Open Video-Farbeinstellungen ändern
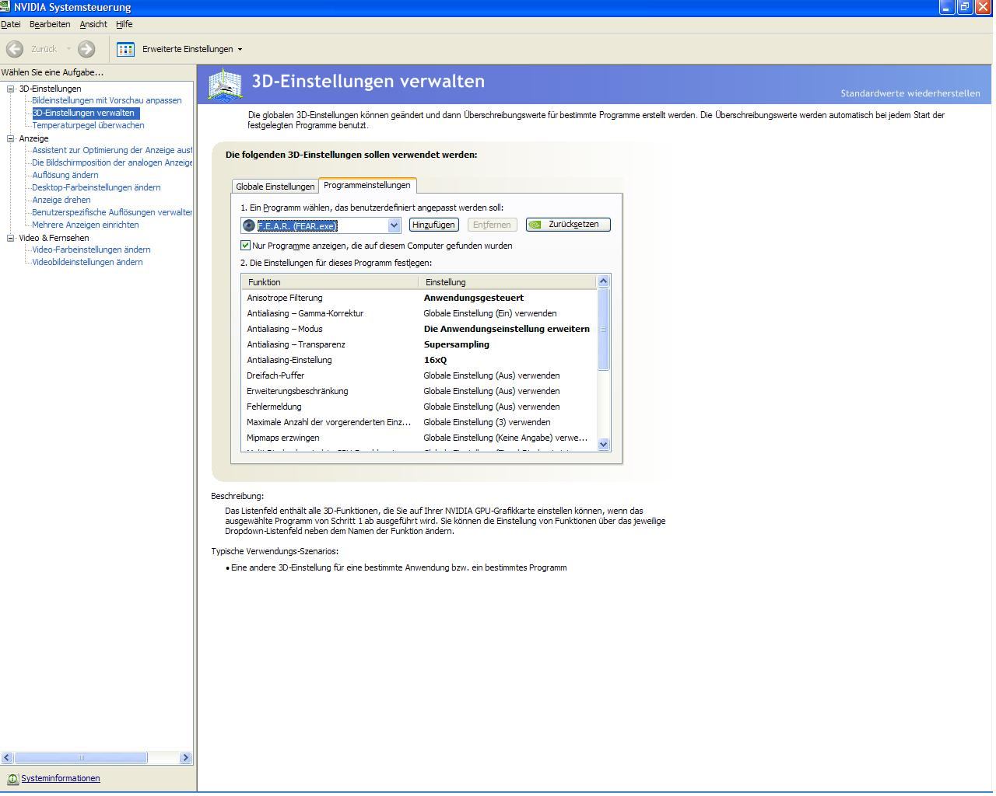The image size is (996, 796). pyautogui.click(x=91, y=250)
